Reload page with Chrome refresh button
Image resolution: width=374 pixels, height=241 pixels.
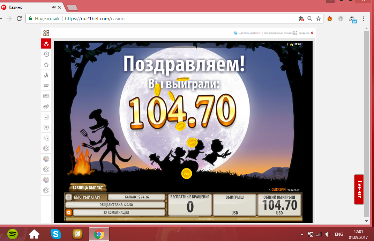click(x=19, y=19)
